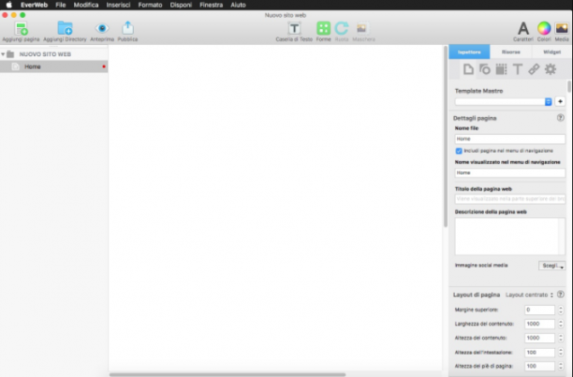Open the Disponi menu
573x377 pixels.
point(181,5)
